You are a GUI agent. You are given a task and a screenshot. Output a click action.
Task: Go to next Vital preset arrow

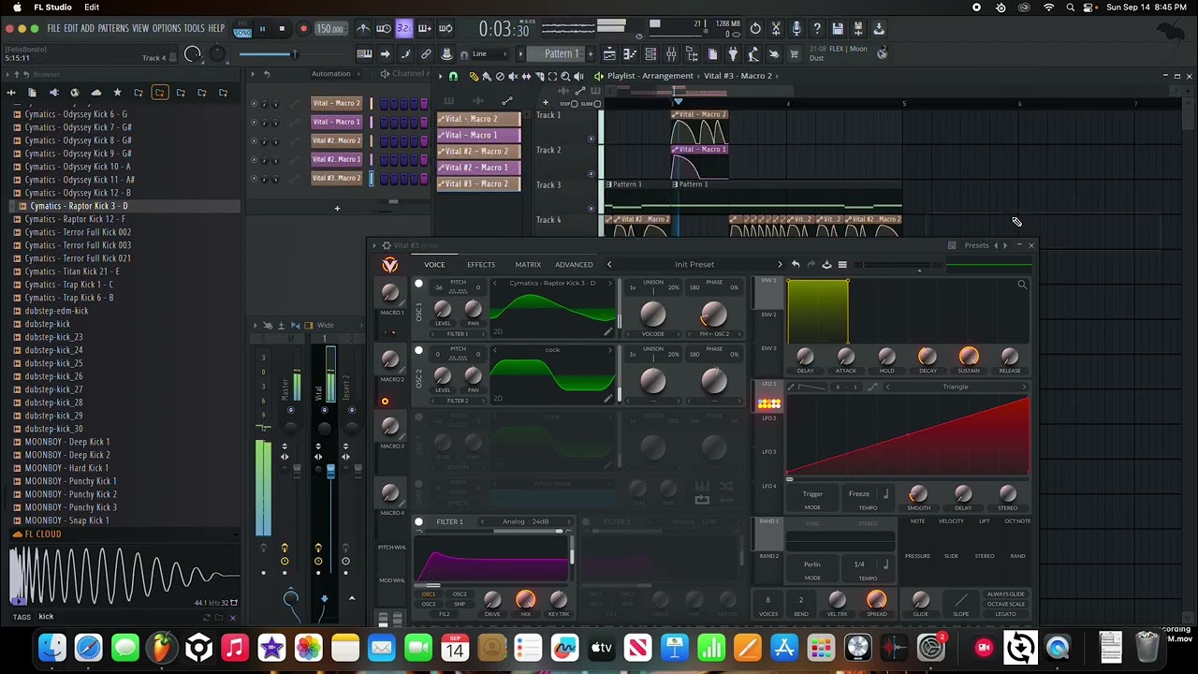[780, 265]
